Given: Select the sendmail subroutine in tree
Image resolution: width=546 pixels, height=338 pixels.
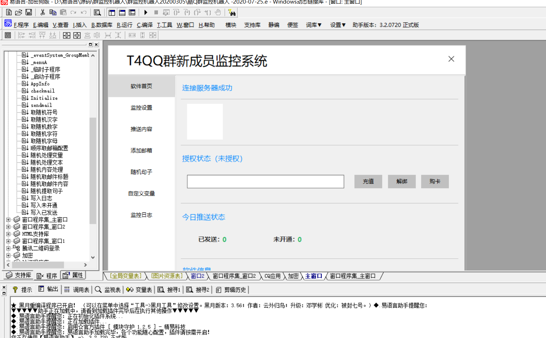Looking at the screenshot, I should [x=41, y=105].
